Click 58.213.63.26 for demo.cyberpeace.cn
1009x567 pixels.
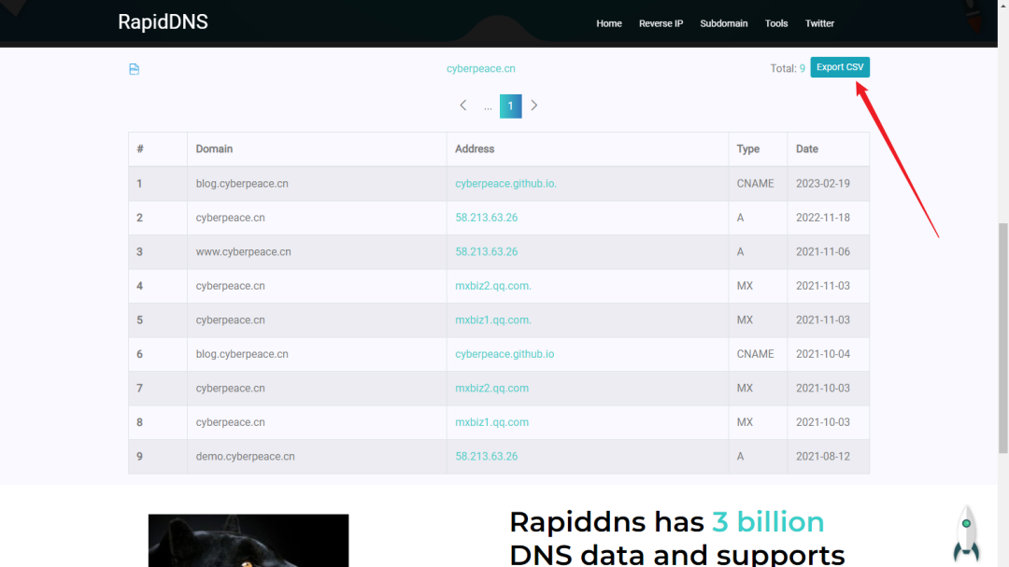pos(486,457)
